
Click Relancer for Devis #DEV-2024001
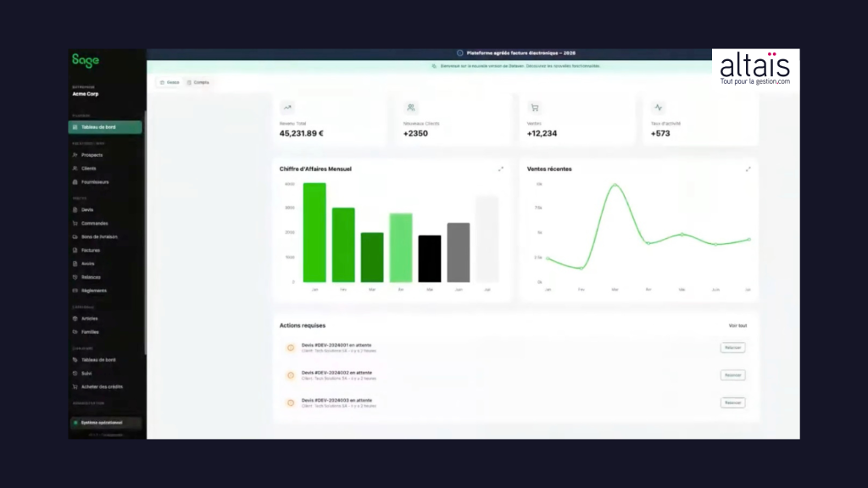pyautogui.click(x=732, y=347)
